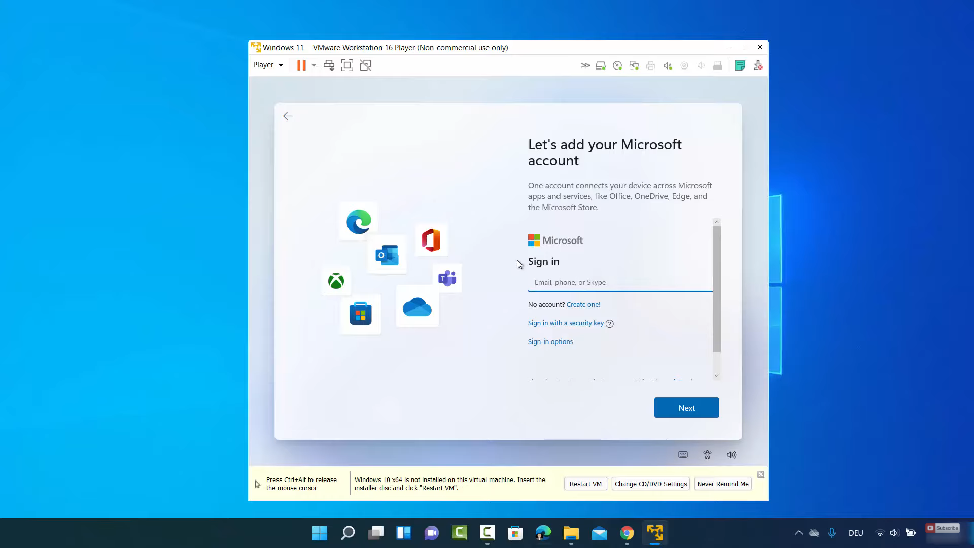Click the network adapter device icon

pos(634,65)
